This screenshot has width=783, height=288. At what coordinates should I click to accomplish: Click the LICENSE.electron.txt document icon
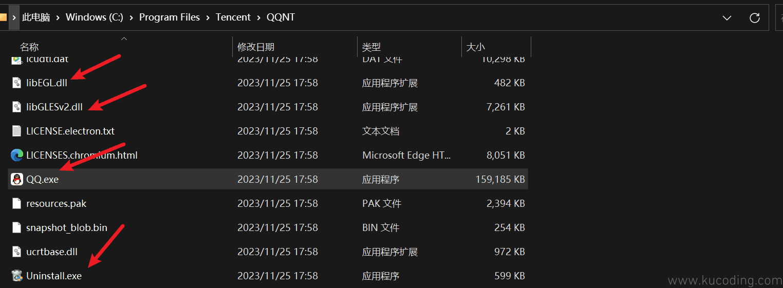coord(17,131)
